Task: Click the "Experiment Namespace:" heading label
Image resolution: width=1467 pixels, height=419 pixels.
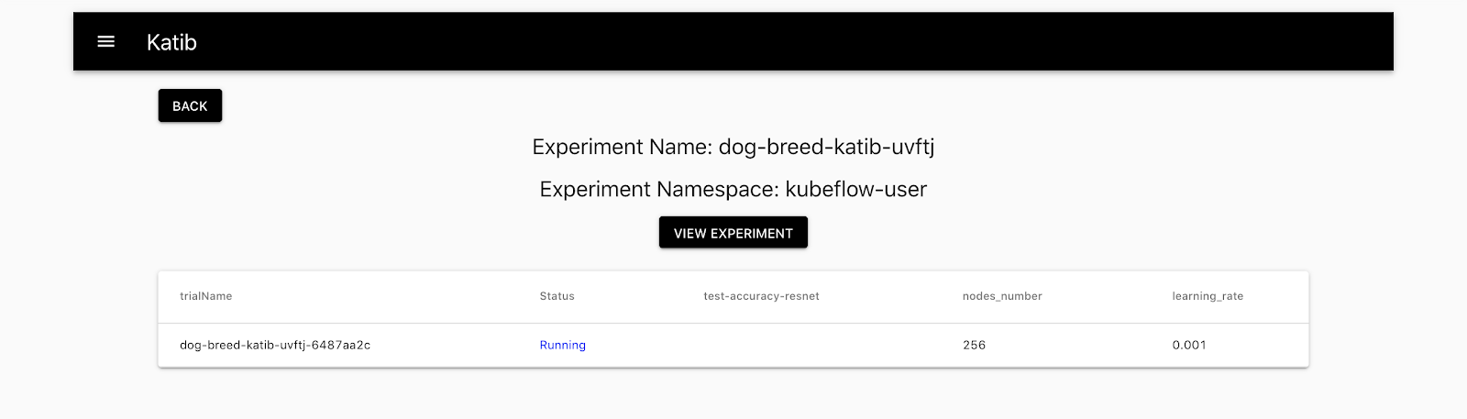Action: click(659, 189)
